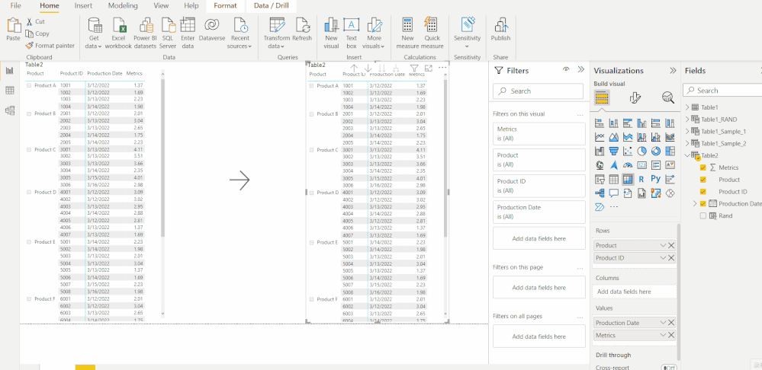This screenshot has width=762, height=370.
Task: Check the Rand field checkbox
Action: click(x=703, y=215)
